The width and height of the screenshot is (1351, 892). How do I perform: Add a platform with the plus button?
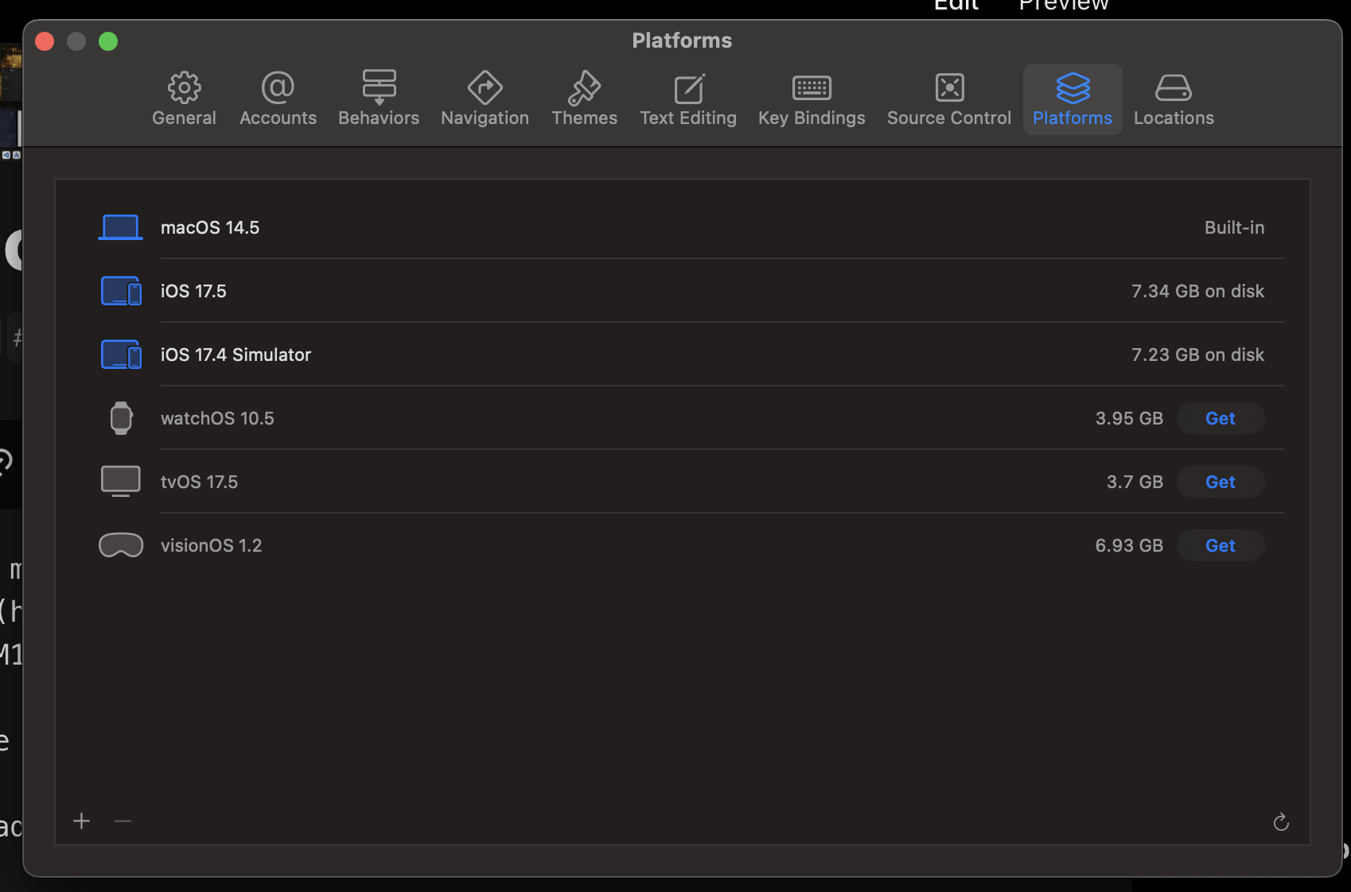(x=81, y=821)
